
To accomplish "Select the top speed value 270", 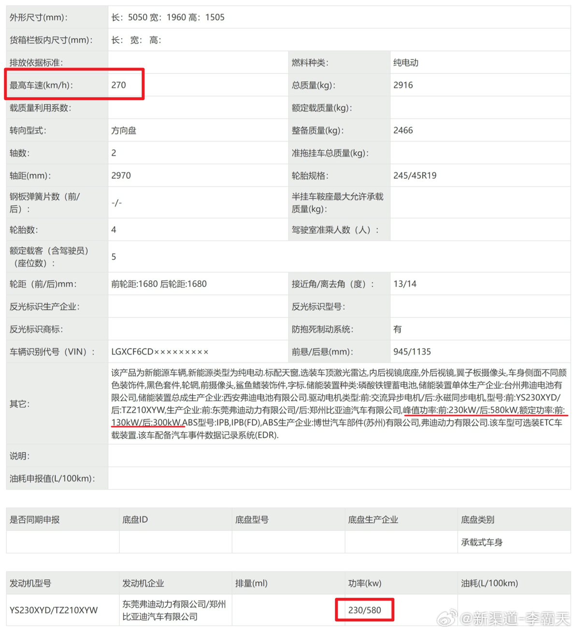I will (x=118, y=86).
